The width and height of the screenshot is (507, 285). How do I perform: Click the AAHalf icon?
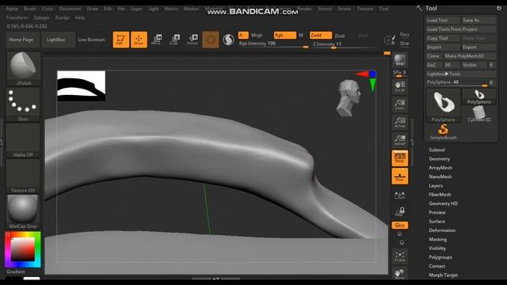[x=399, y=140]
